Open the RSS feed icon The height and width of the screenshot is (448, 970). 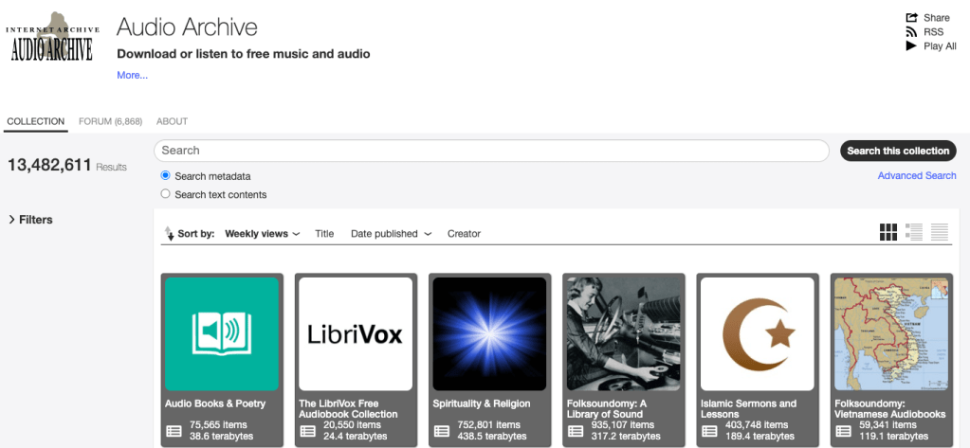pos(912,32)
